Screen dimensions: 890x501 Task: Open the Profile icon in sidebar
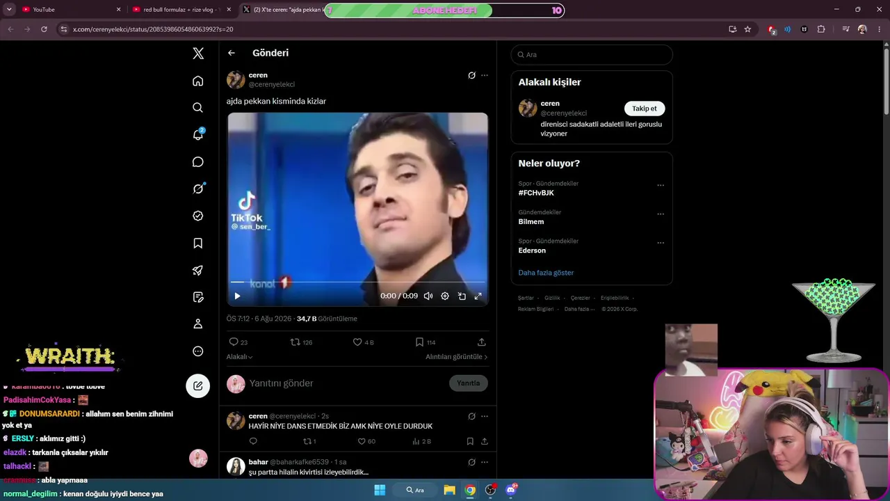pyautogui.click(x=198, y=324)
